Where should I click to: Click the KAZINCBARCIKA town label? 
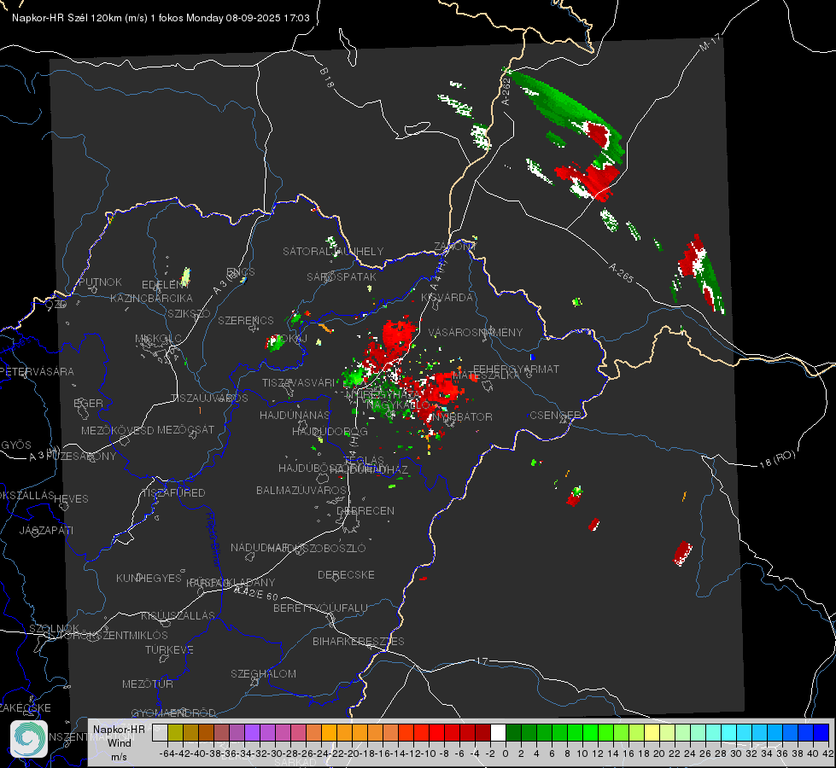[x=151, y=298]
